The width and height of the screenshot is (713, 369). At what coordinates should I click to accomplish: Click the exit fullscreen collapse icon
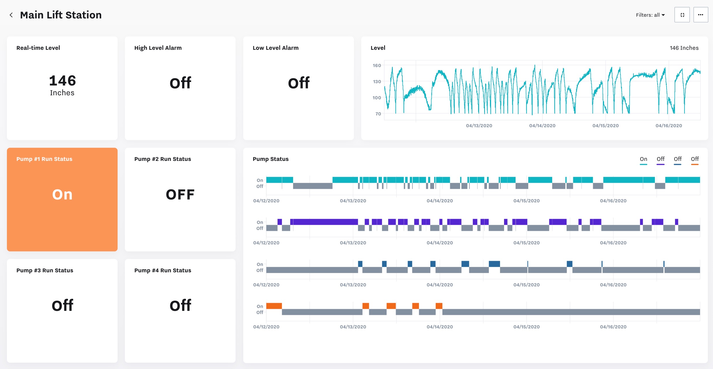(682, 15)
